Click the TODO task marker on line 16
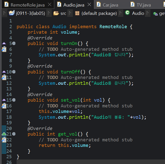This screenshot has height=164, width=165. (4, 106)
